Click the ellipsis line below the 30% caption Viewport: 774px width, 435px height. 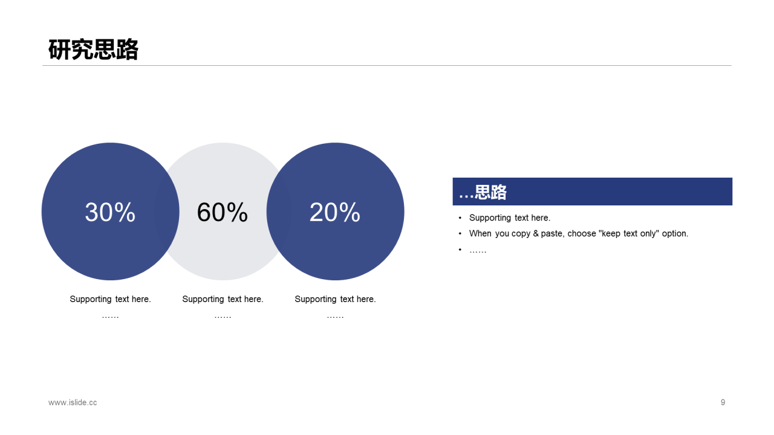(x=110, y=316)
